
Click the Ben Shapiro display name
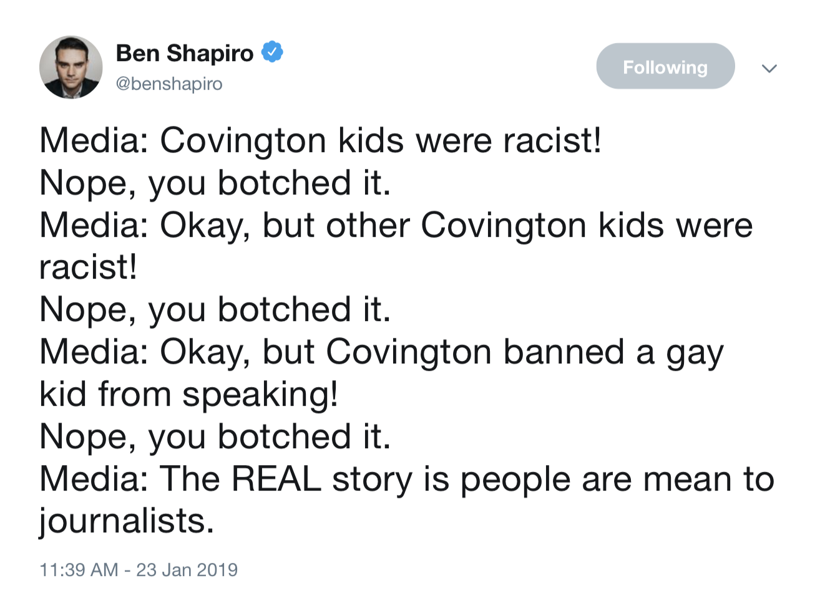pyautogui.click(x=185, y=53)
